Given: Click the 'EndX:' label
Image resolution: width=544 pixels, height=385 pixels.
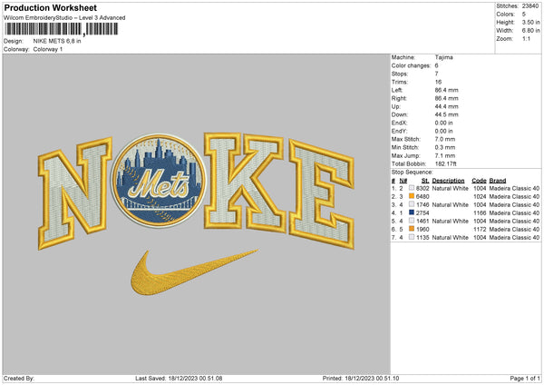Looking at the screenshot, I should tap(399, 123).
